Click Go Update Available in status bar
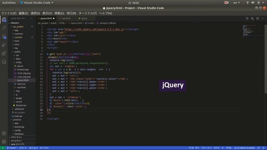 (x=244, y=148)
